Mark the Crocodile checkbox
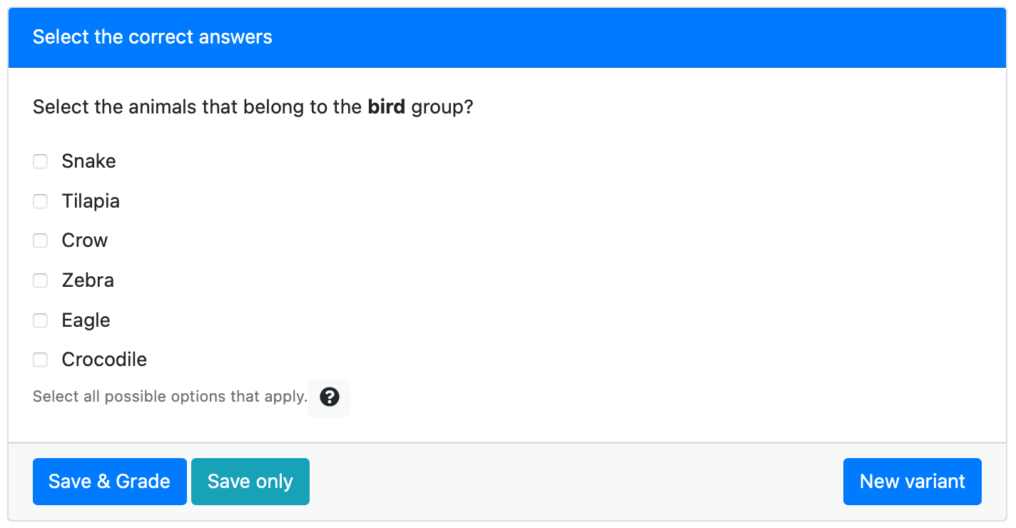Screen dimensions: 1016x528 pyautogui.click(x=40, y=360)
